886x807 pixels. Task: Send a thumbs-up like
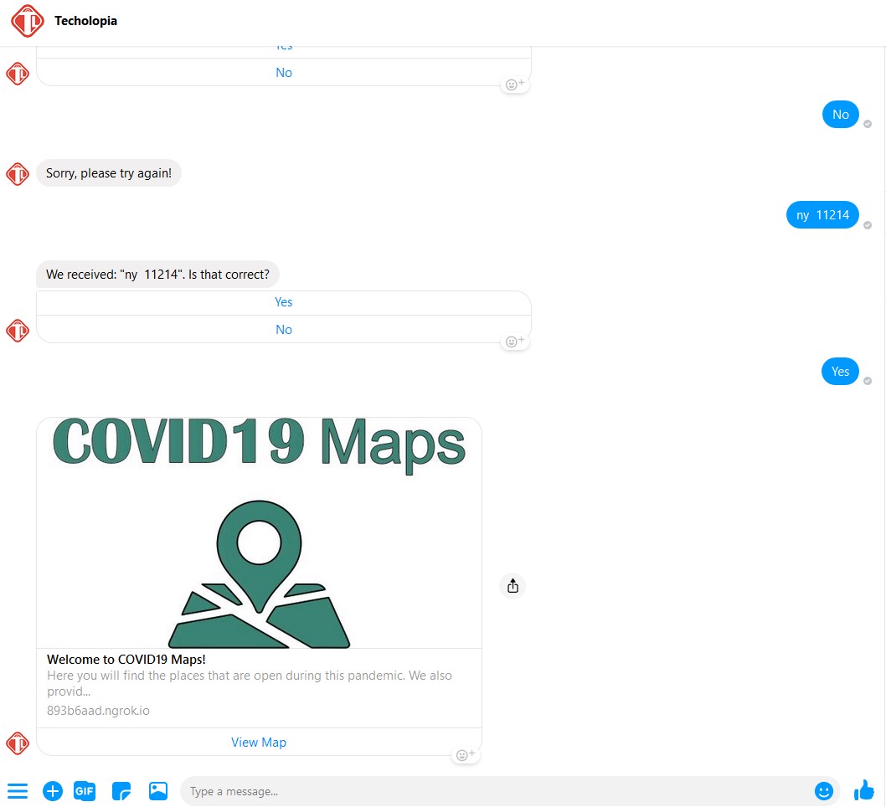tap(864, 790)
